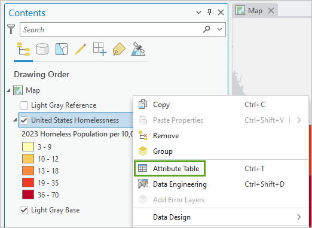Pin the Contents pane (auto hide)
This screenshot has height=228, width=312.
pos(209,12)
